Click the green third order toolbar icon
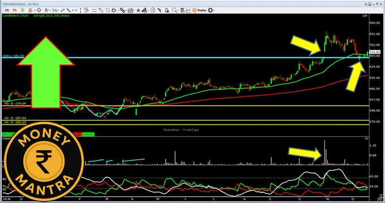The width and height of the screenshot is (385, 203). [23, 10]
